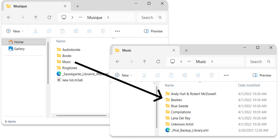The height and width of the screenshot is (139, 278).
Task: Select the Beatles folder
Action: (x=174, y=100)
